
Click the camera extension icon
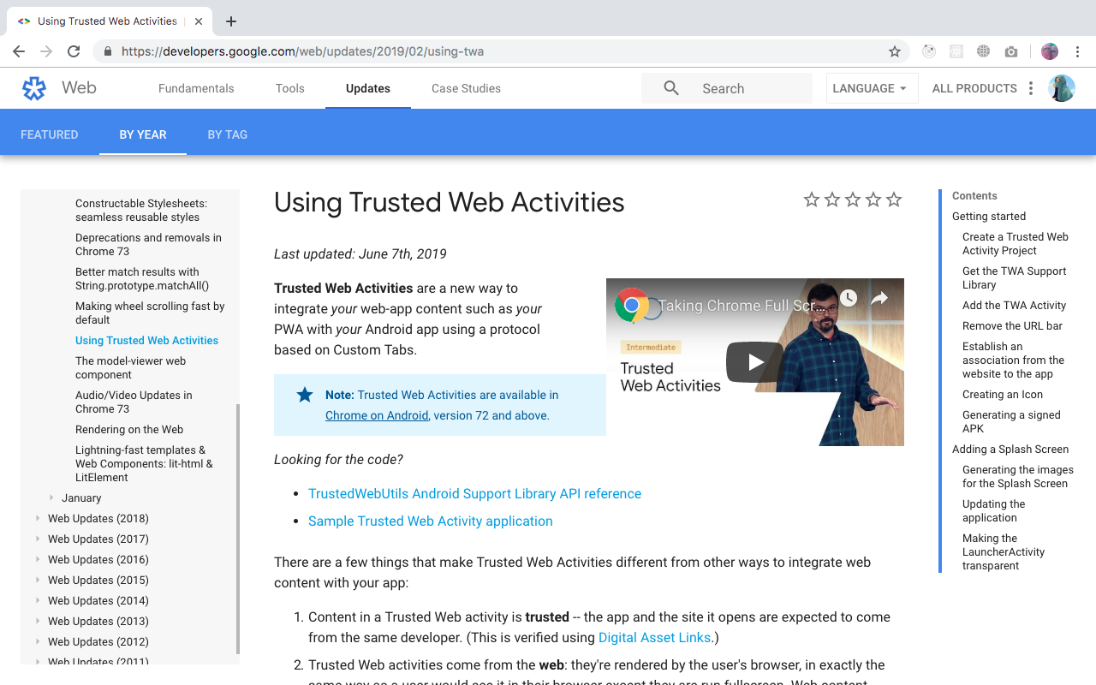(x=1011, y=51)
